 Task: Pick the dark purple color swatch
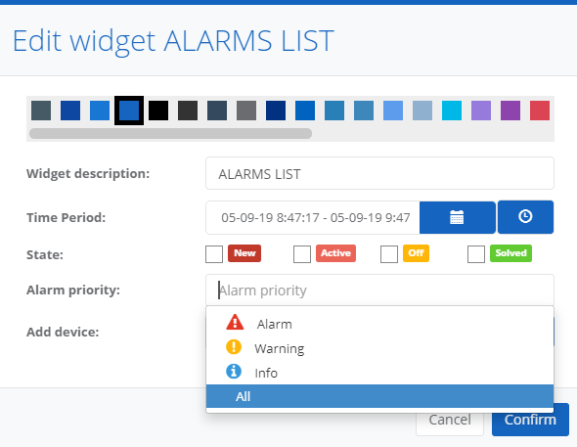[510, 111]
